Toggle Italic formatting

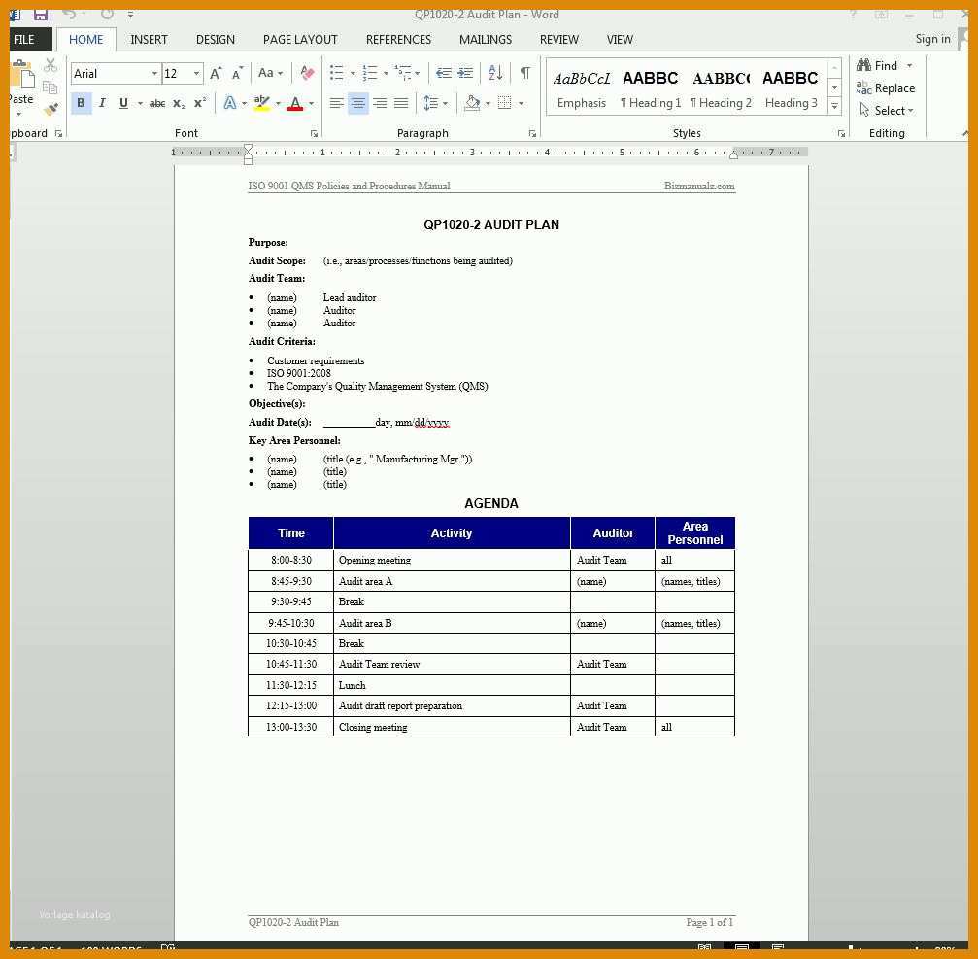(102, 103)
